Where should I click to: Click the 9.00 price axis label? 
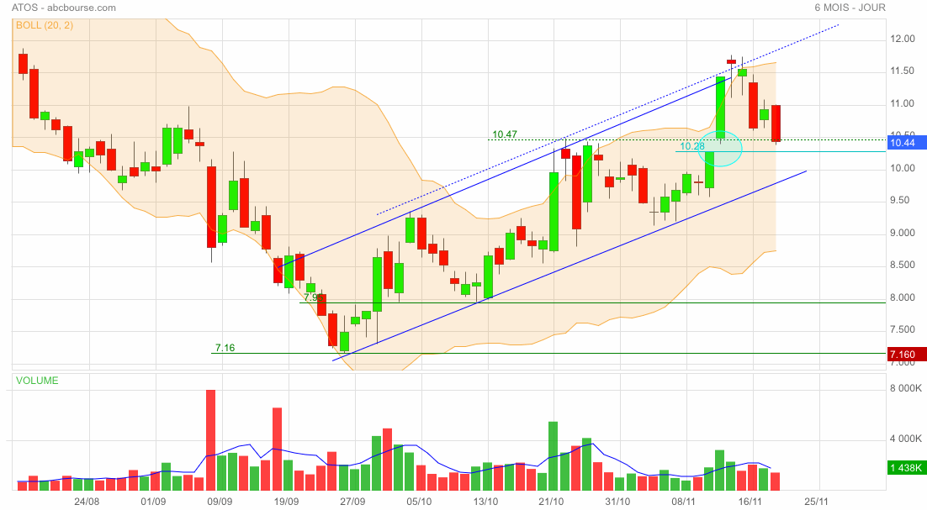point(903,233)
